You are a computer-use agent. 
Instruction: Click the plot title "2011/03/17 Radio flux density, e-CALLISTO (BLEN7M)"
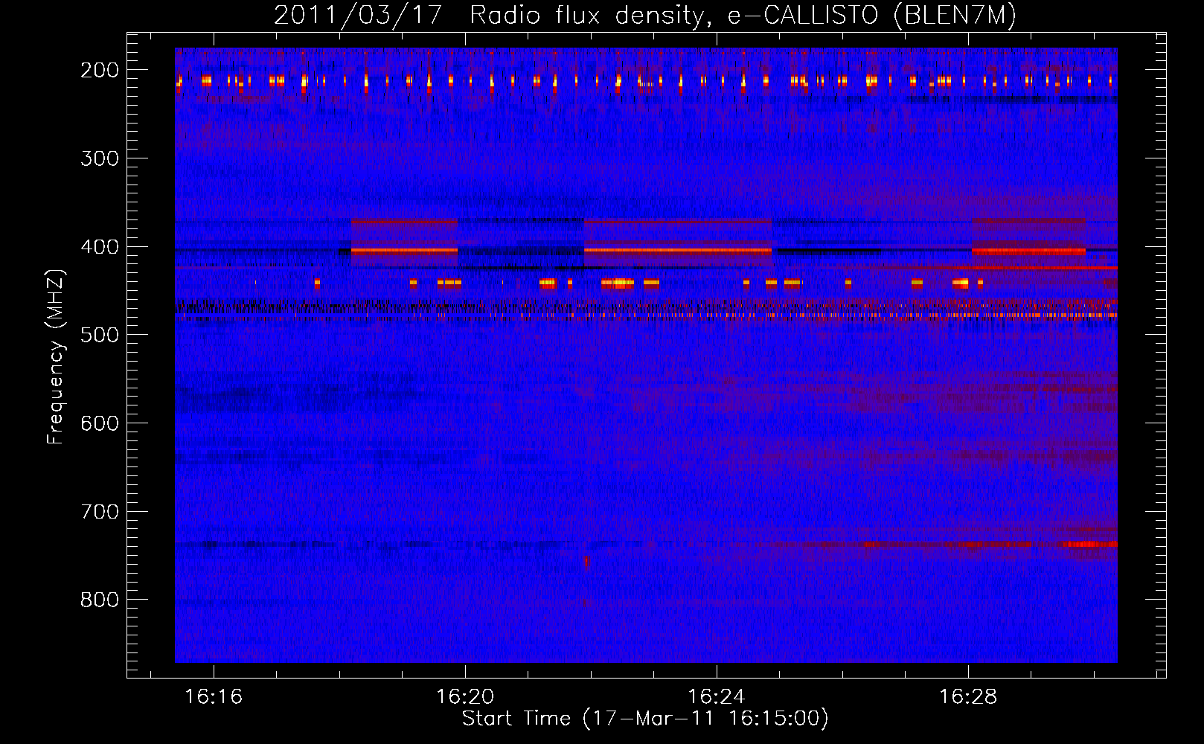(645, 16)
